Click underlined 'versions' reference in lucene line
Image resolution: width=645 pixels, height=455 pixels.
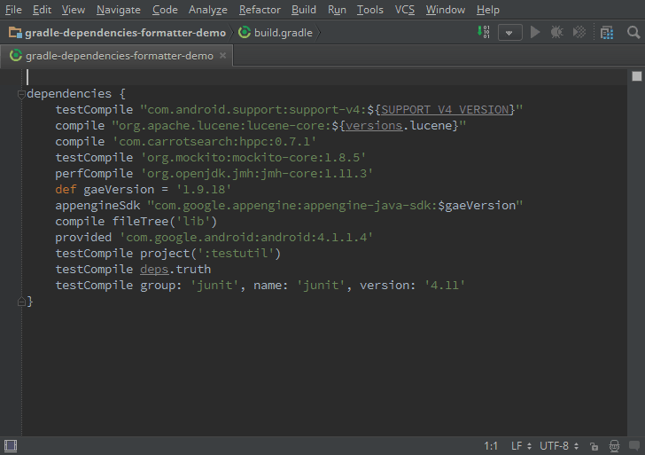(374, 126)
